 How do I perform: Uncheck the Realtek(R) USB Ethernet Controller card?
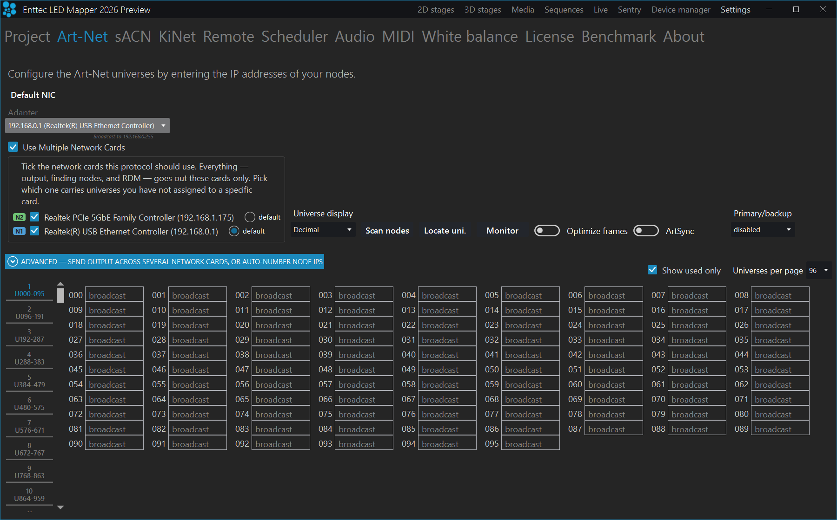pos(34,231)
